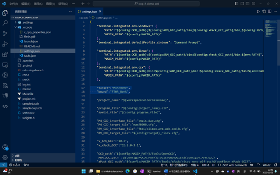Click the Win32 status bar item
This screenshot has width=280, height=175.
click(x=266, y=165)
